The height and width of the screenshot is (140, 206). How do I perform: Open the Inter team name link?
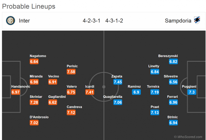click(24, 21)
